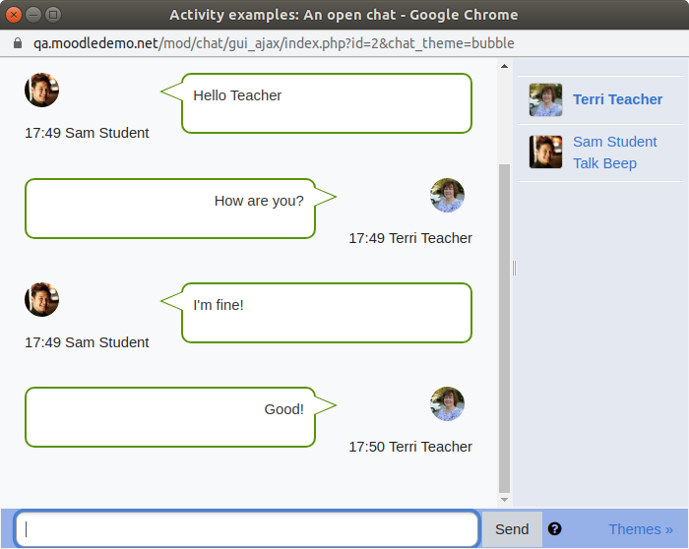Click the scrollbar up arrow
The image size is (689, 549).
click(x=504, y=66)
